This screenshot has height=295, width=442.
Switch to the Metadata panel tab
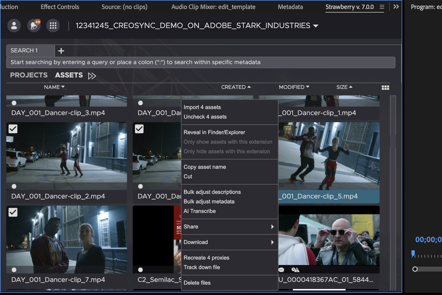[x=290, y=7]
